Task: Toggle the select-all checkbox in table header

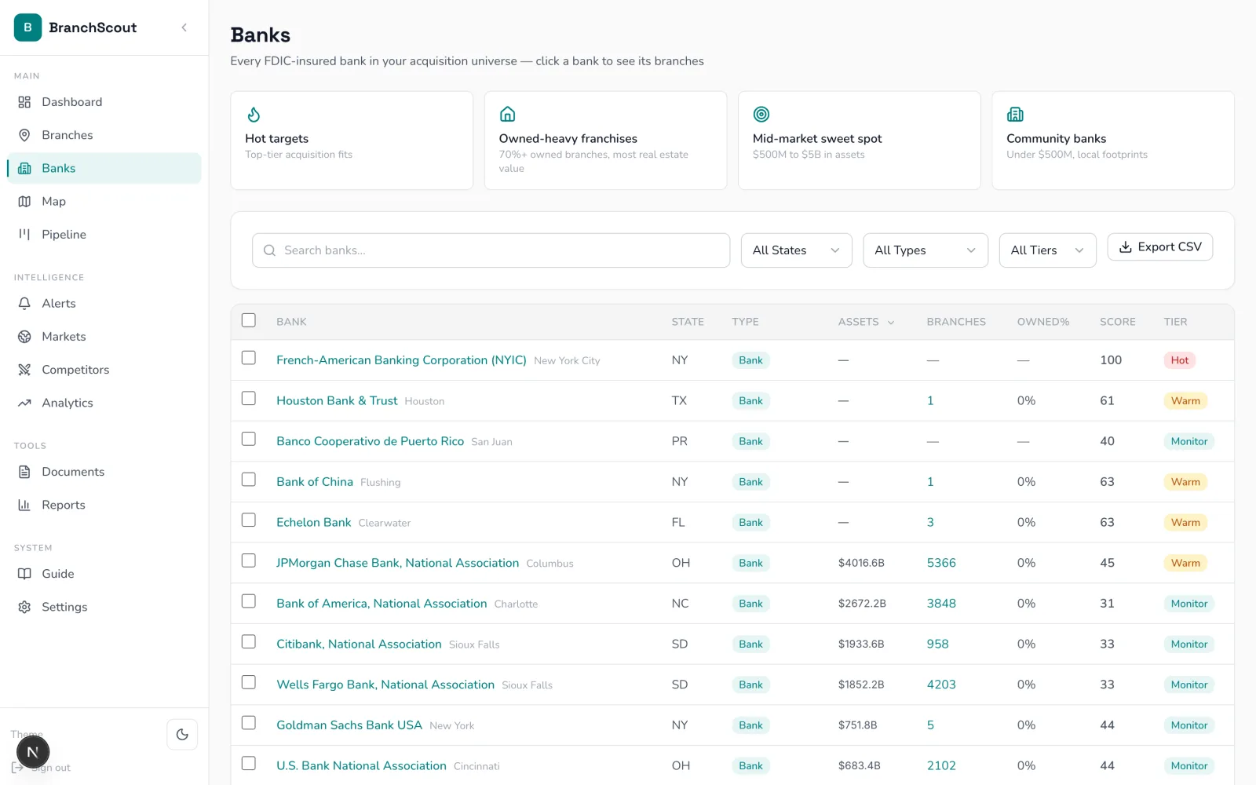Action: pos(249,320)
